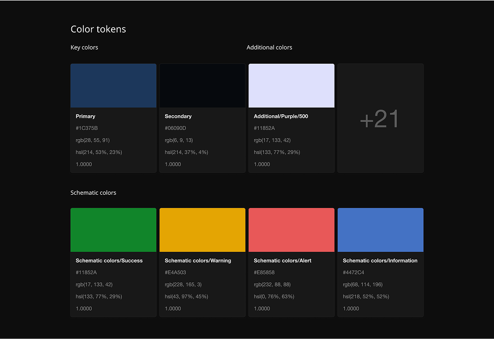This screenshot has height=339, width=494.
Task: Select the hex value #4472C4
Action: pos(353,272)
